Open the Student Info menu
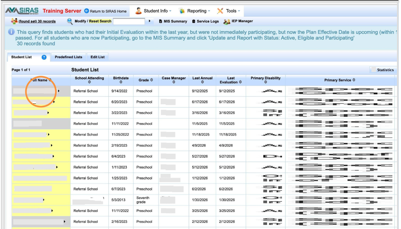Screen dimensions: 401x229 pyautogui.click(x=153, y=11)
